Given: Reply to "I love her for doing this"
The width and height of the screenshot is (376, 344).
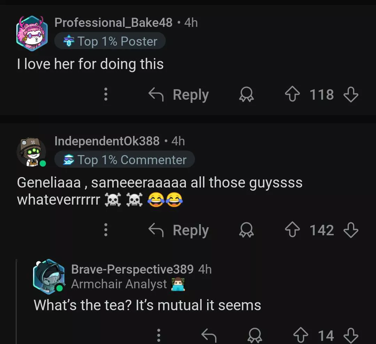Looking at the screenshot, I should [x=179, y=95].
